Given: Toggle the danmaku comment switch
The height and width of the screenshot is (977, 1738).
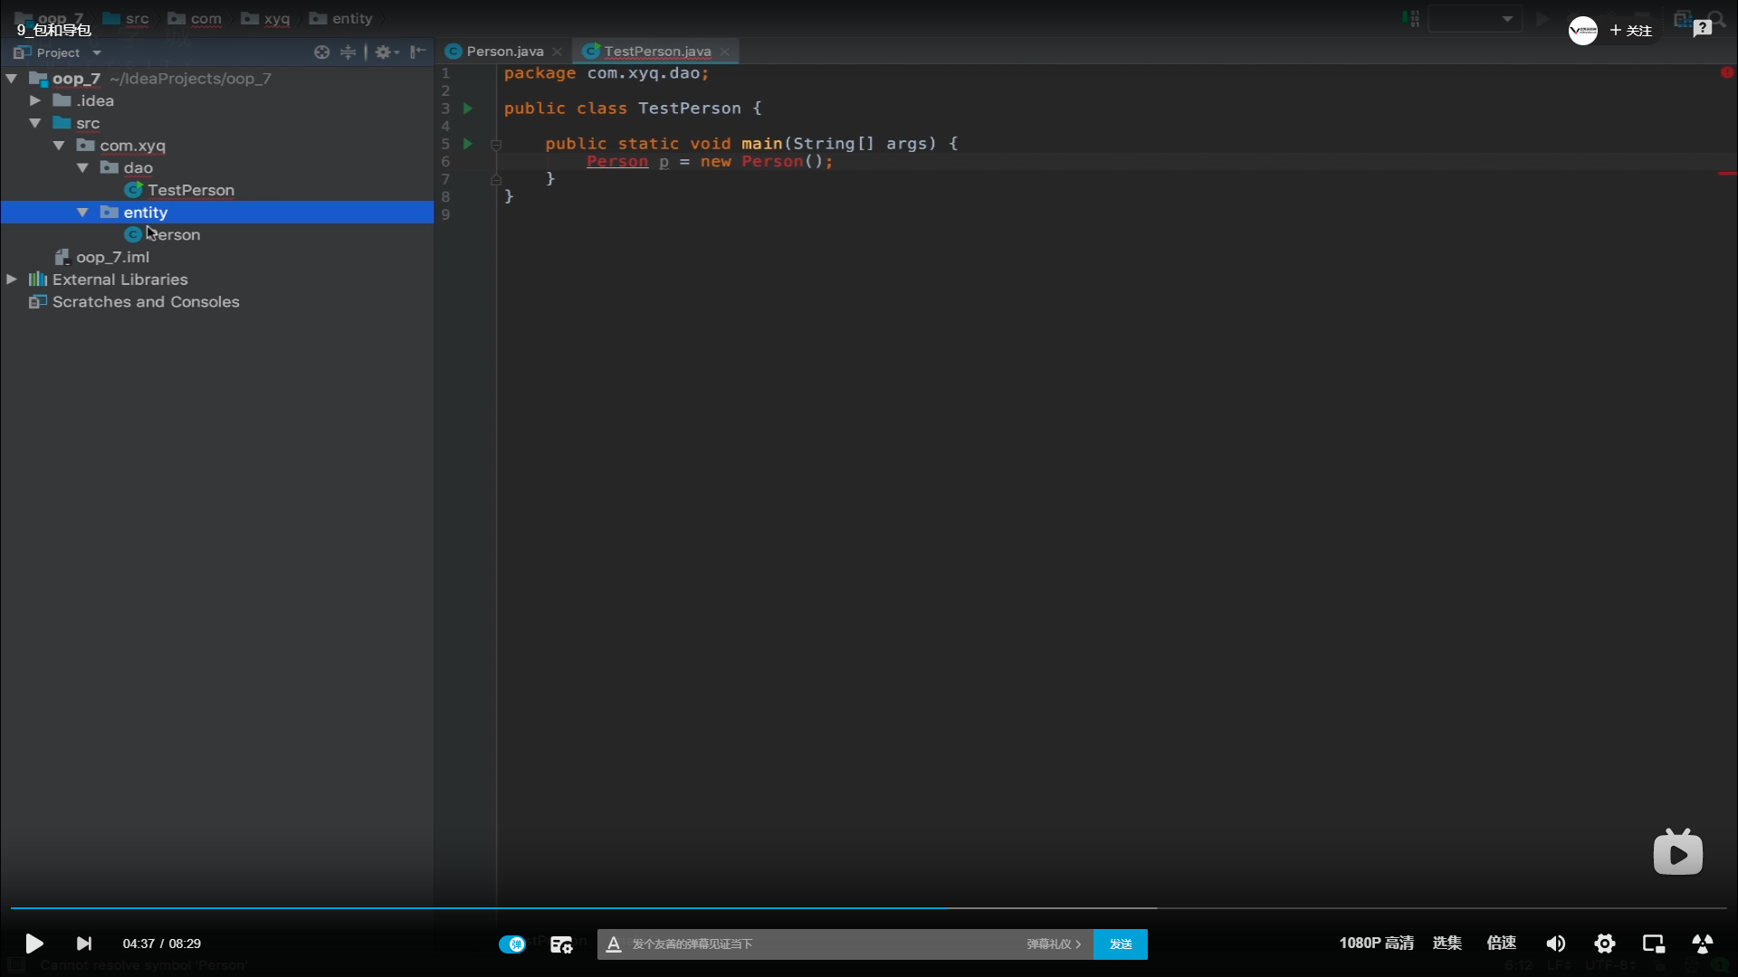Looking at the screenshot, I should coord(512,944).
